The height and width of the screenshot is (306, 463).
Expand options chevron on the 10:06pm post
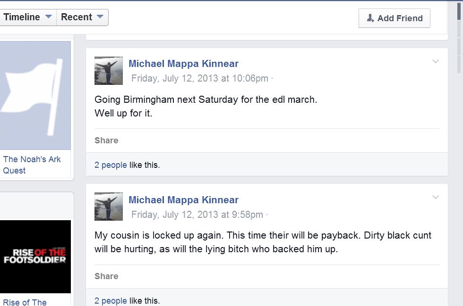coord(436,61)
